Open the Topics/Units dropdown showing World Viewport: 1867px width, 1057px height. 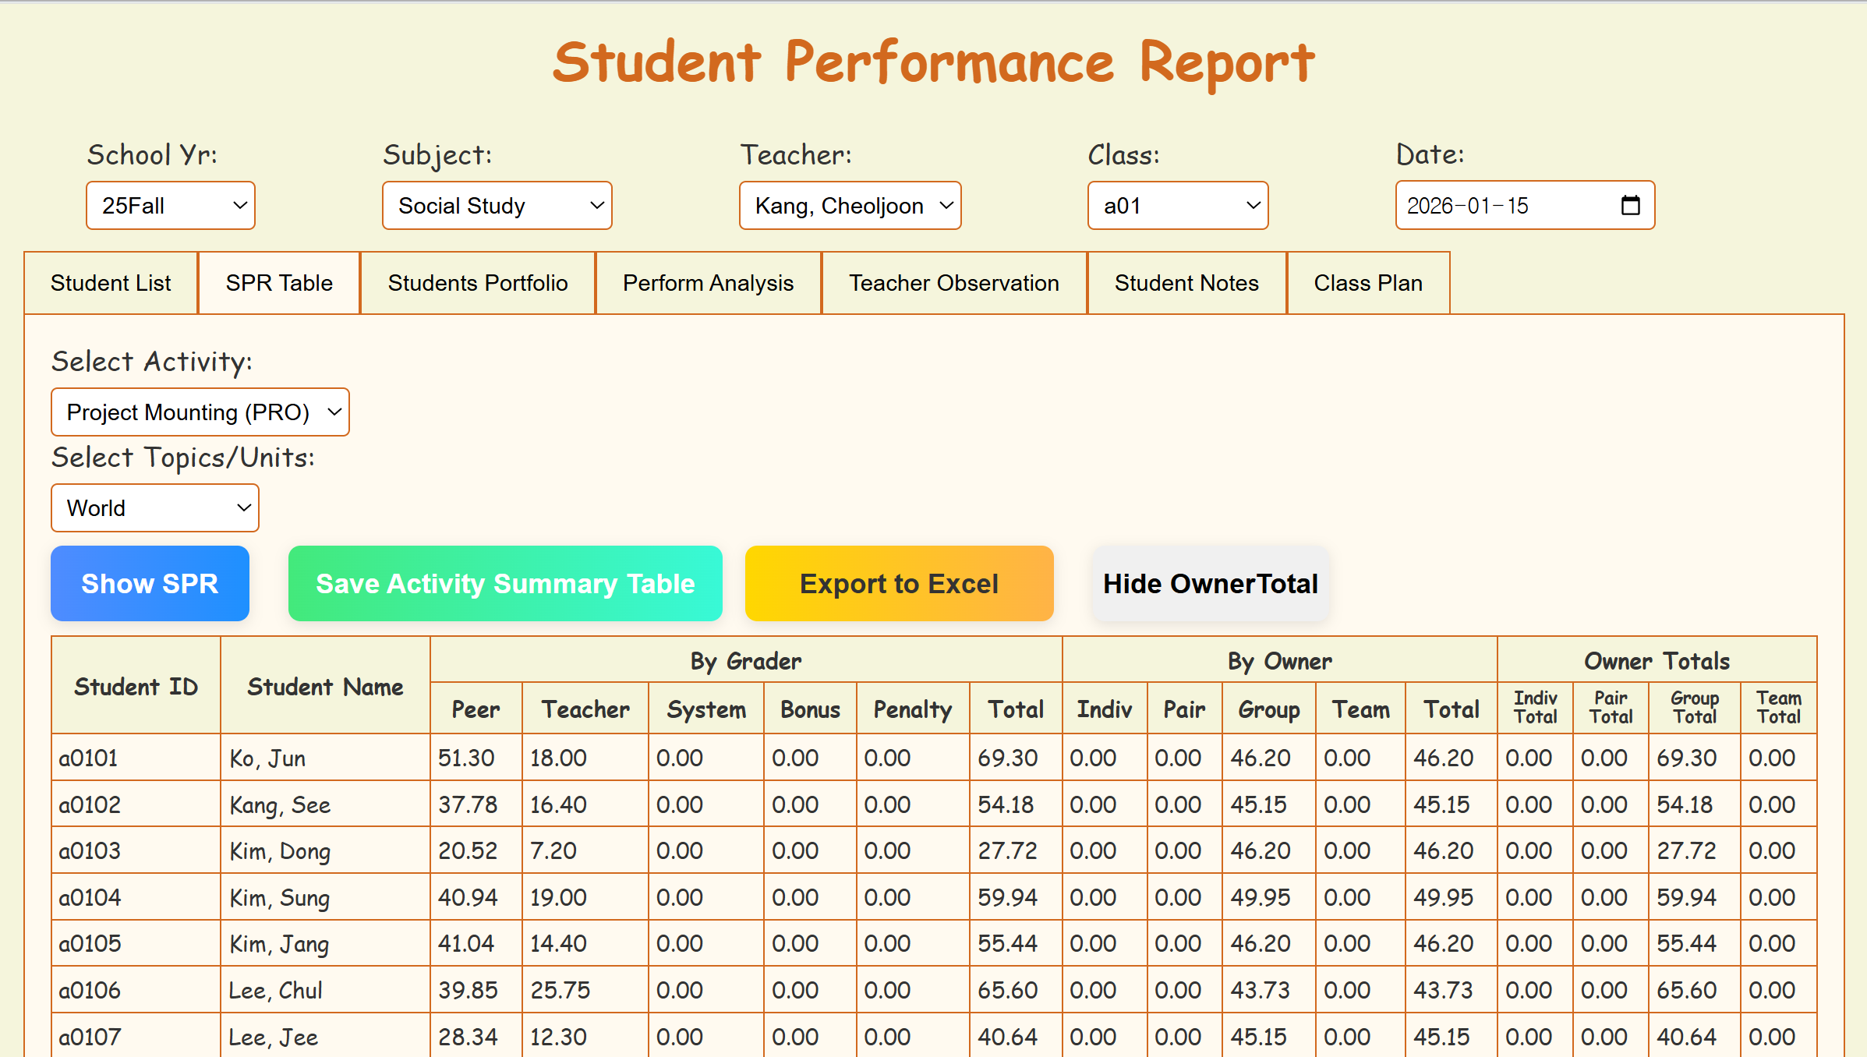coord(154,508)
